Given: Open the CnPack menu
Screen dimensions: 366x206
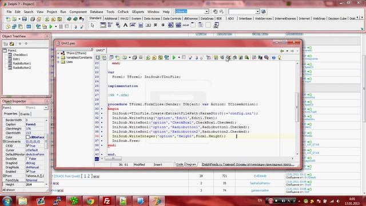Looking at the screenshot, I should [x=123, y=11].
